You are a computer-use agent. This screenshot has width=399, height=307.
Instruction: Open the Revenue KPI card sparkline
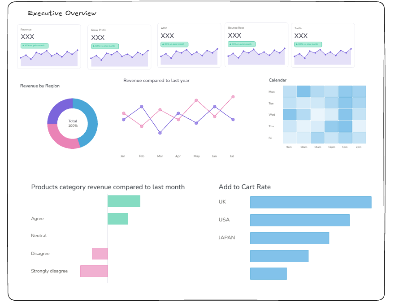(49, 58)
